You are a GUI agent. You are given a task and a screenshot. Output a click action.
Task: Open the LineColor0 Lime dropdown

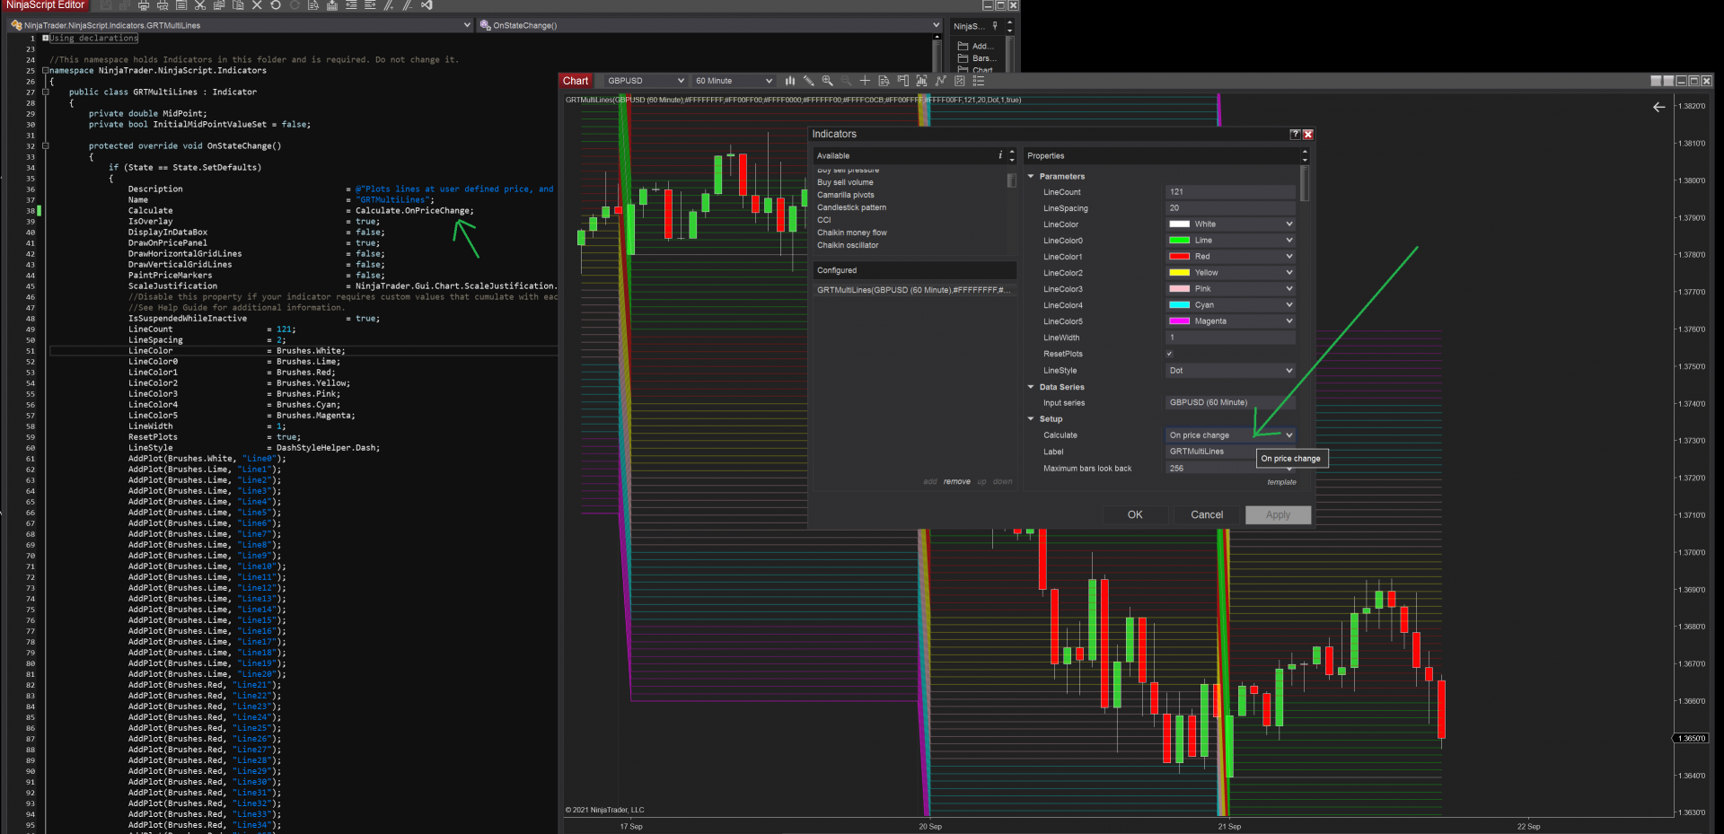1230,241
